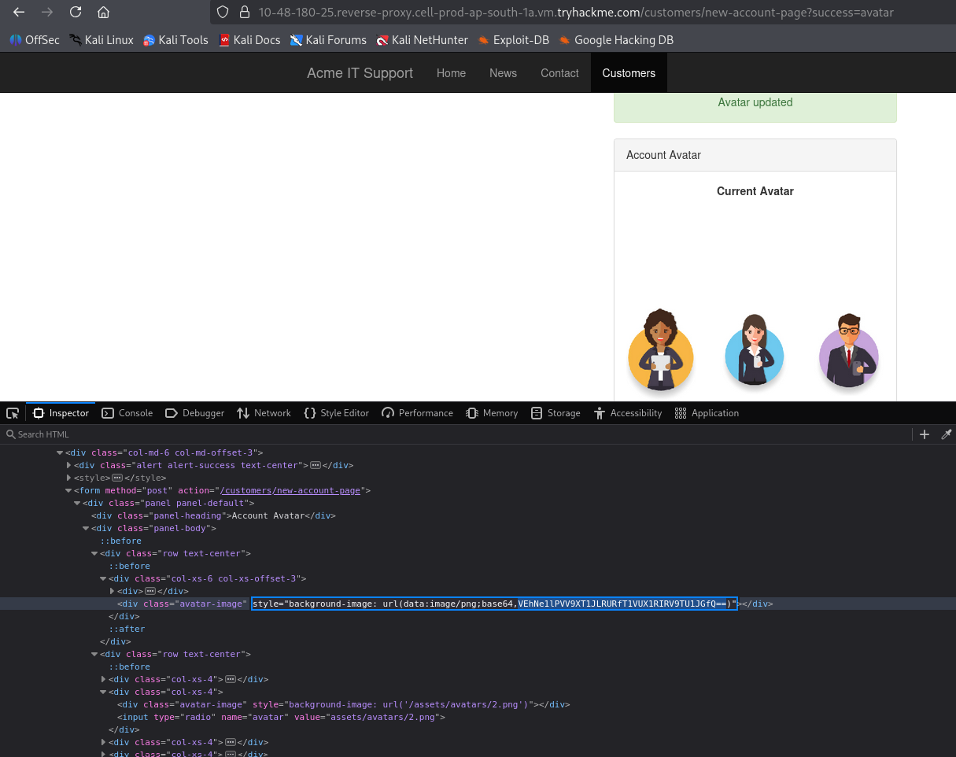Navigate to the Contact page link

(x=559, y=72)
